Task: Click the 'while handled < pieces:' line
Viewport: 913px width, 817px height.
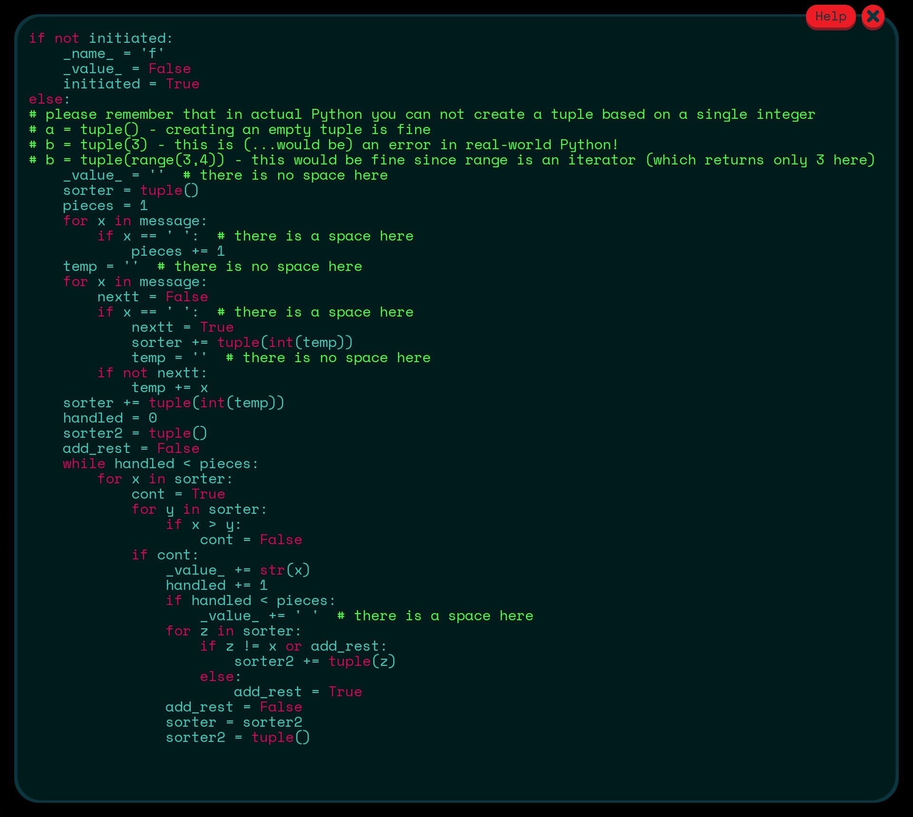Action: click(160, 464)
